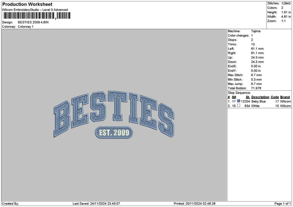293x207 pixels.
Task: Click the St. column header
Action: pyautogui.click(x=248, y=97)
